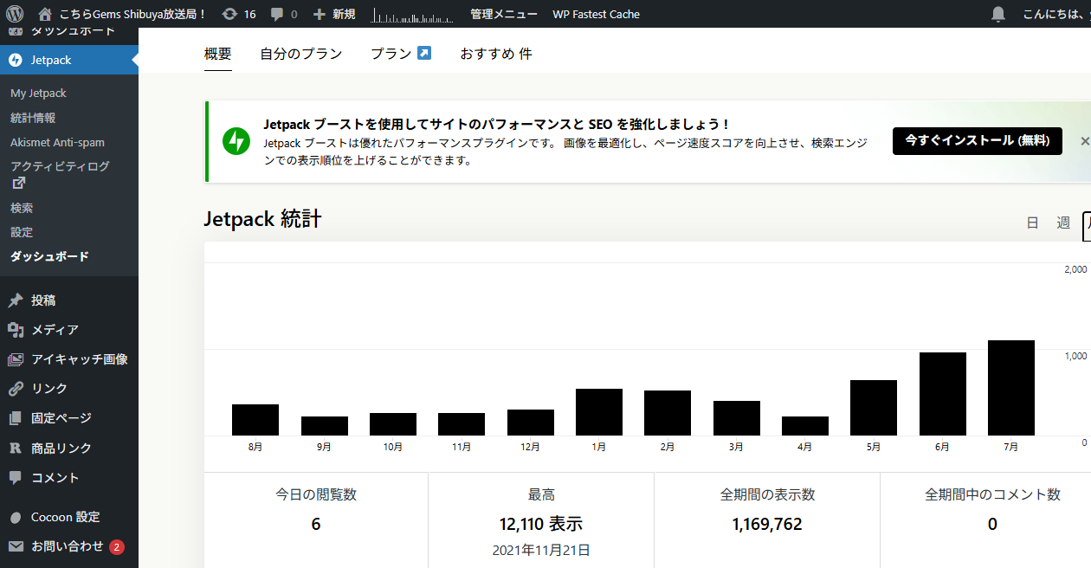The height and width of the screenshot is (568, 1091).
Task: Click the notification bell icon
Action: coord(998,14)
